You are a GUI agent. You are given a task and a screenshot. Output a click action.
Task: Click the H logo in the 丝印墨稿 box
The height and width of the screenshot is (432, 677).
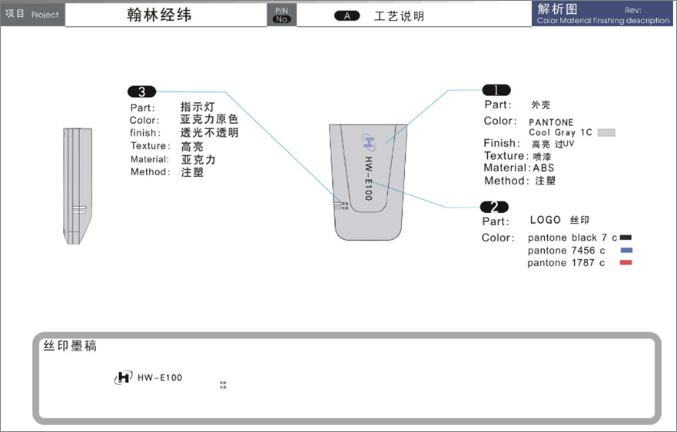pos(123,377)
